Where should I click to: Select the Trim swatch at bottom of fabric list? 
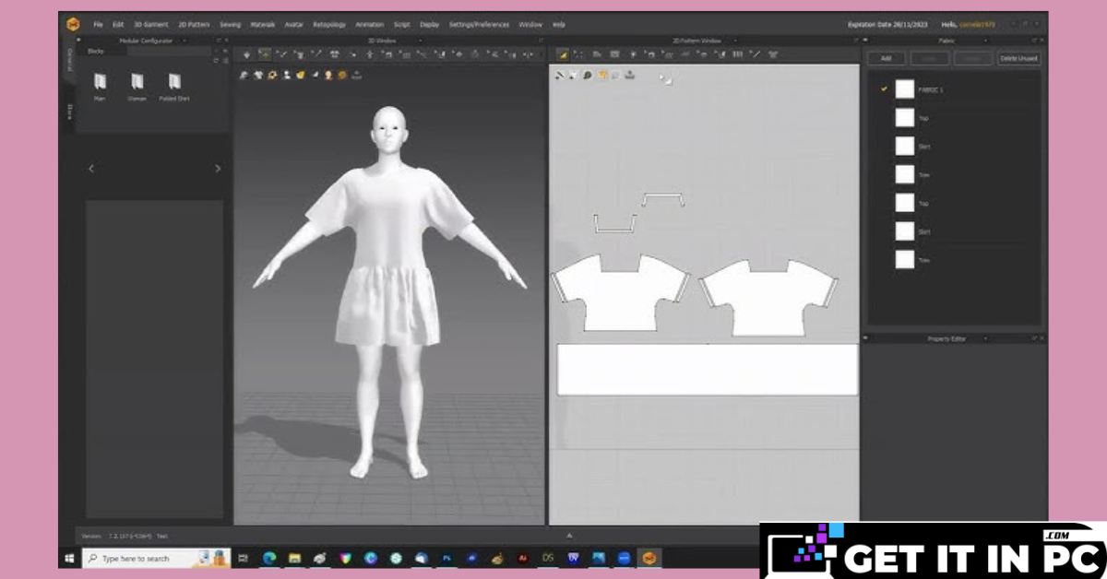(904, 260)
